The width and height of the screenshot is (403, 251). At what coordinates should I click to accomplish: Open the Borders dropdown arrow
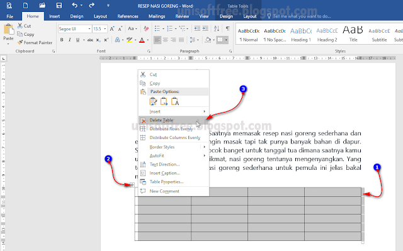(226, 40)
